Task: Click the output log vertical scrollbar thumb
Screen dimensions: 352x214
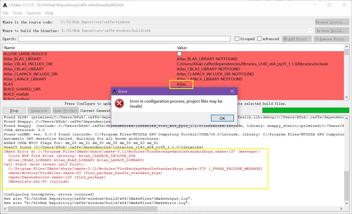Action: pyautogui.click(x=346, y=186)
